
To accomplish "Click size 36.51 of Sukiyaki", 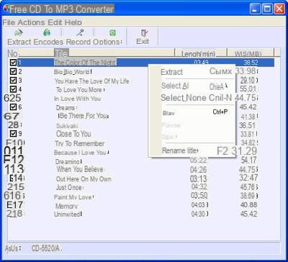I will click(247, 125).
